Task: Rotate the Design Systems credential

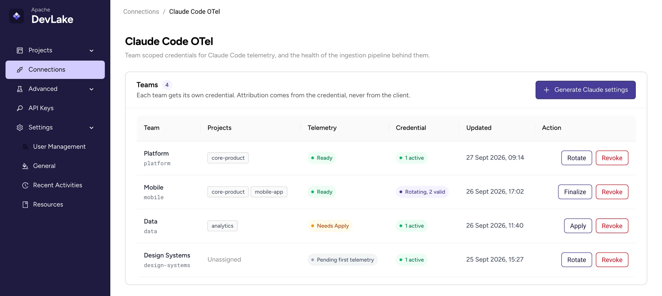Action: [576, 260]
